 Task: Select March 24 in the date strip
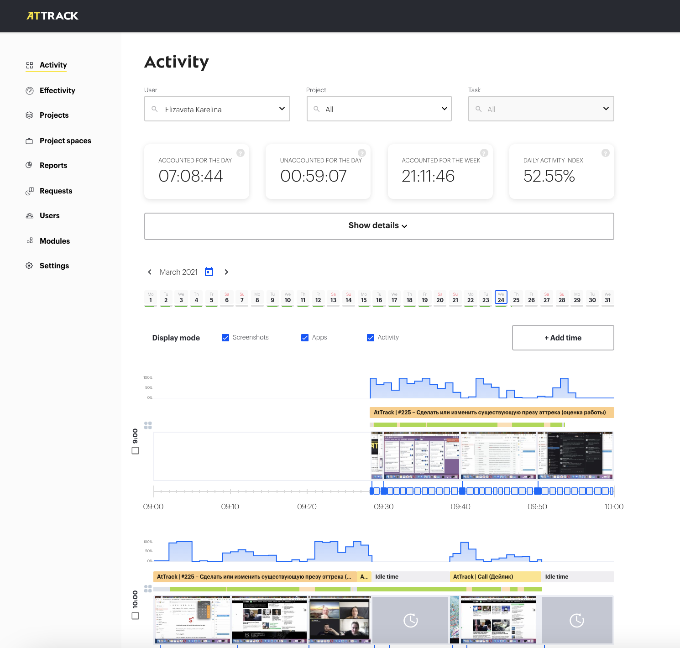(501, 298)
